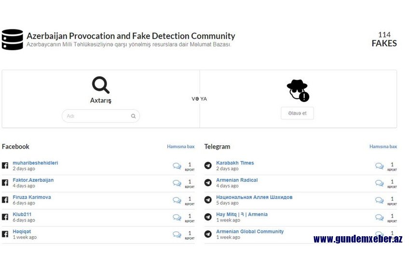The width and height of the screenshot is (410, 255).
Task: Click the 1 report count for Klub211
Action: click(190, 218)
